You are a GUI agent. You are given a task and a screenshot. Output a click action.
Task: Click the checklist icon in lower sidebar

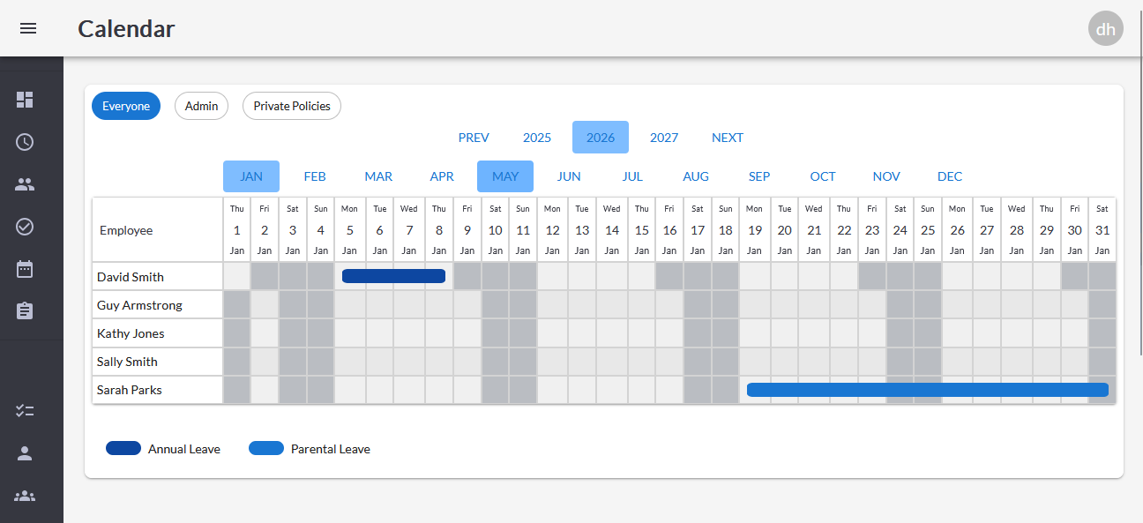point(25,410)
